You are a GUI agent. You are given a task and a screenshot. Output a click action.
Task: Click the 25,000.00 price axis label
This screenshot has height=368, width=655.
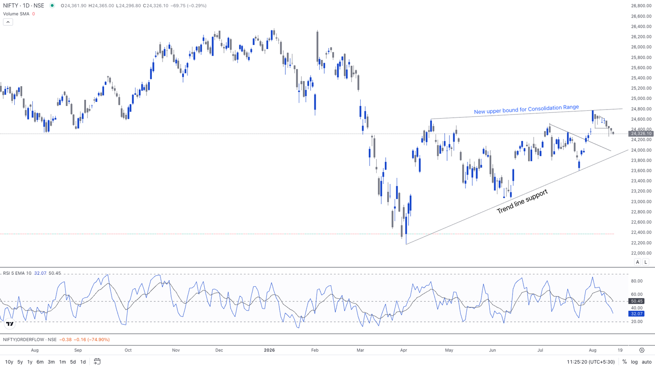coord(641,99)
